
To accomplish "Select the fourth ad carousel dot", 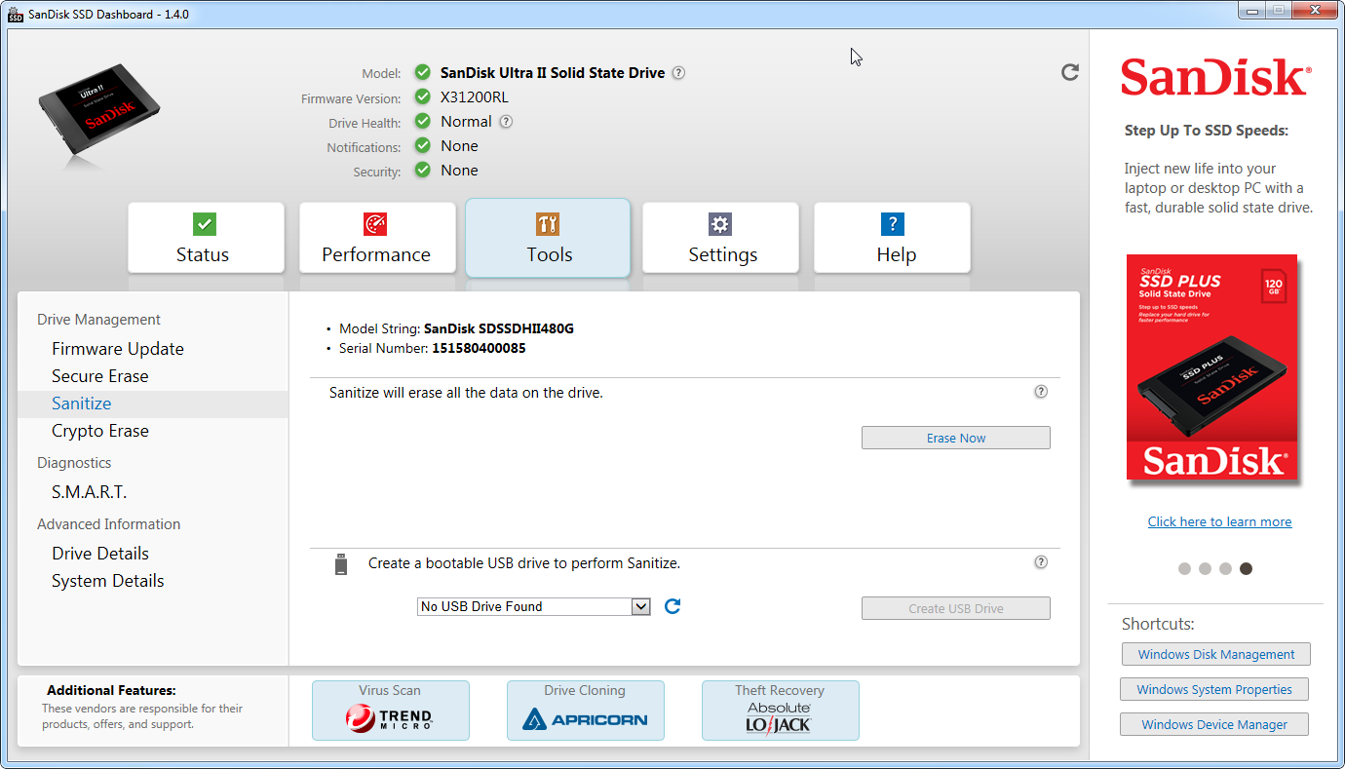I will coord(1246,568).
